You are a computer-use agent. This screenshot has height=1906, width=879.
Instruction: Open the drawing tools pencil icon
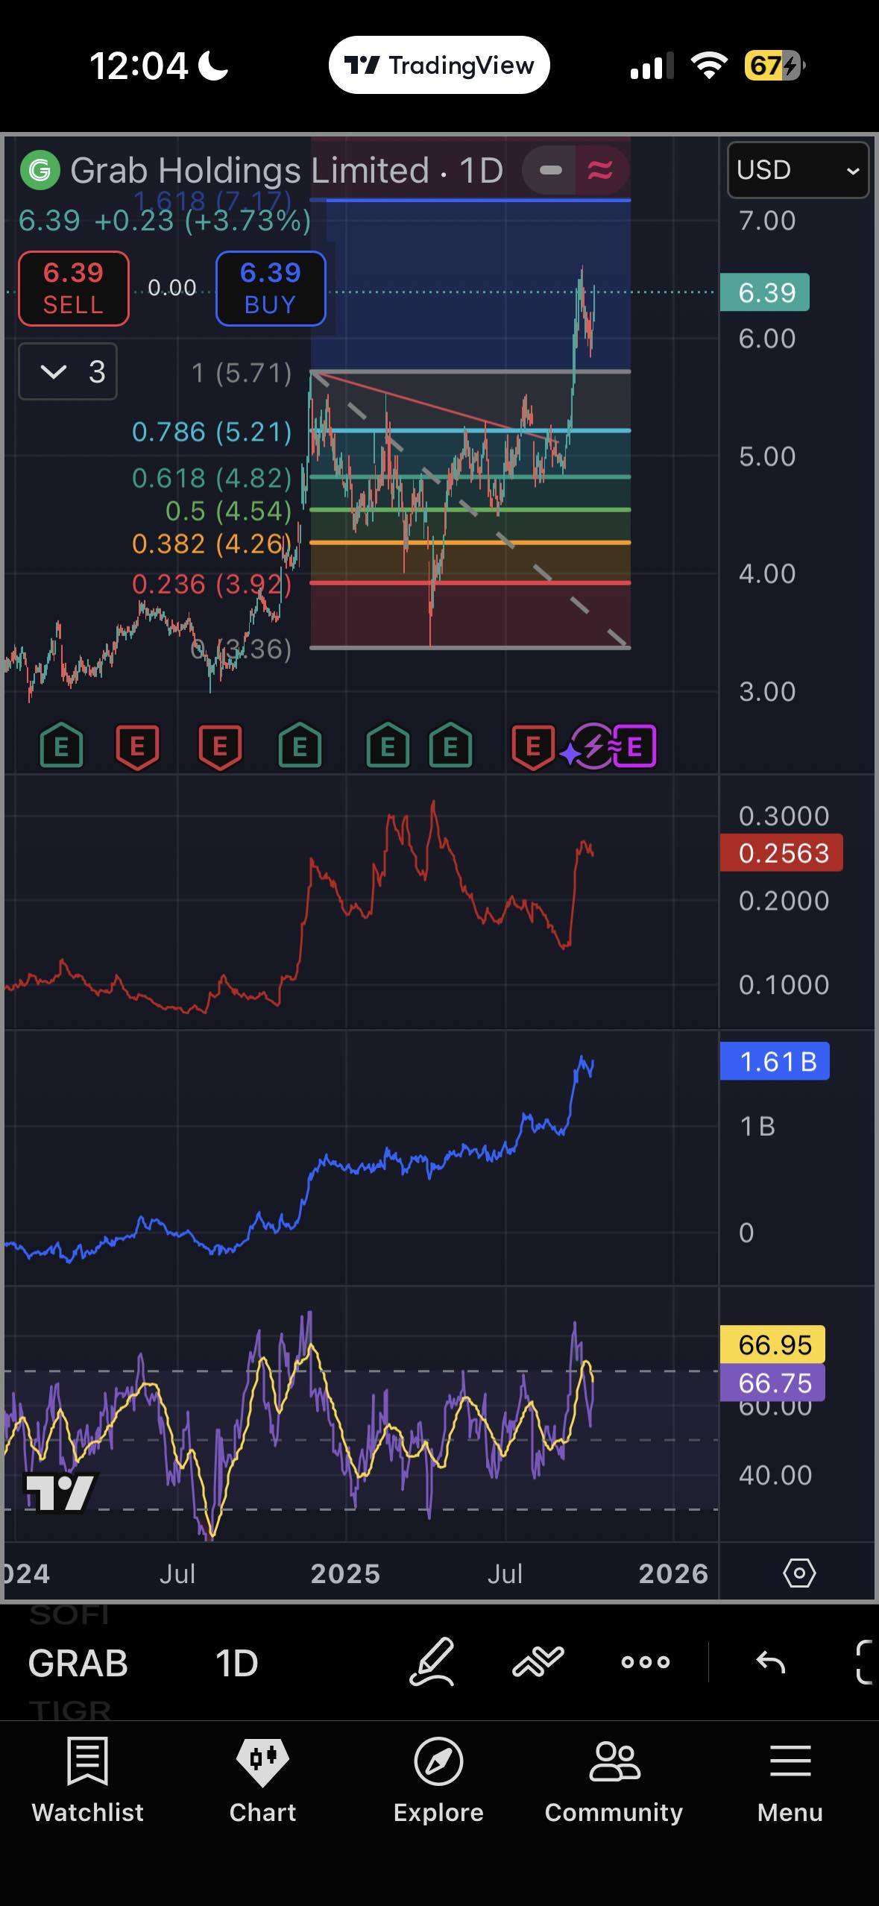[x=432, y=1662]
